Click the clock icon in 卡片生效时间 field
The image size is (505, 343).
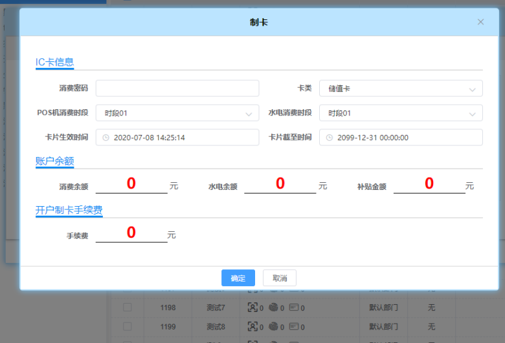[106, 138]
